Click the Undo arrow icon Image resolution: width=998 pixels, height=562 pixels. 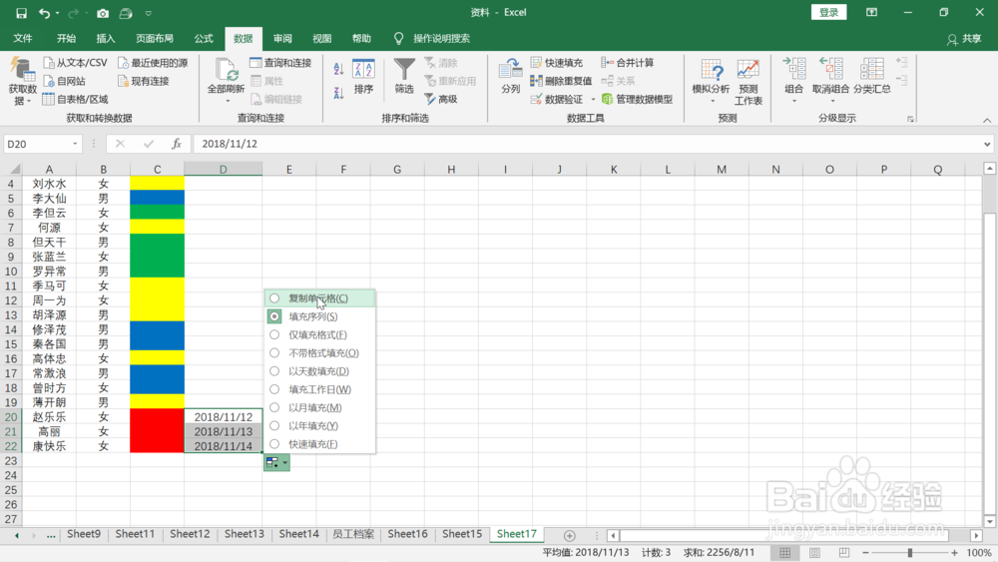tap(44, 13)
